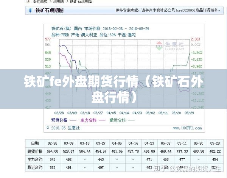Click the 466.89 spot price cell
This screenshot has height=178, width=227.
click(x=149, y=151)
